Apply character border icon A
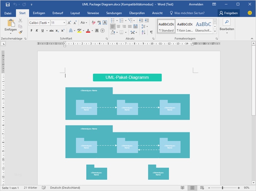This screenshot has height=191, width=256. point(105,23)
